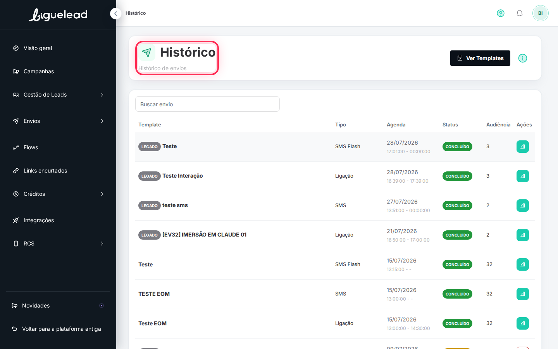Click the Ver Templates button
Image resolution: width=558 pixels, height=349 pixels.
pos(480,58)
